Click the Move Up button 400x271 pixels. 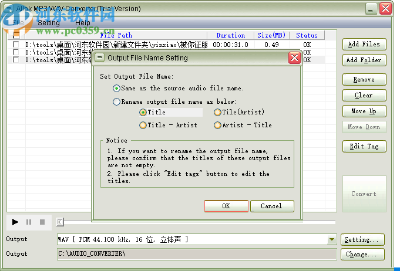pos(364,111)
